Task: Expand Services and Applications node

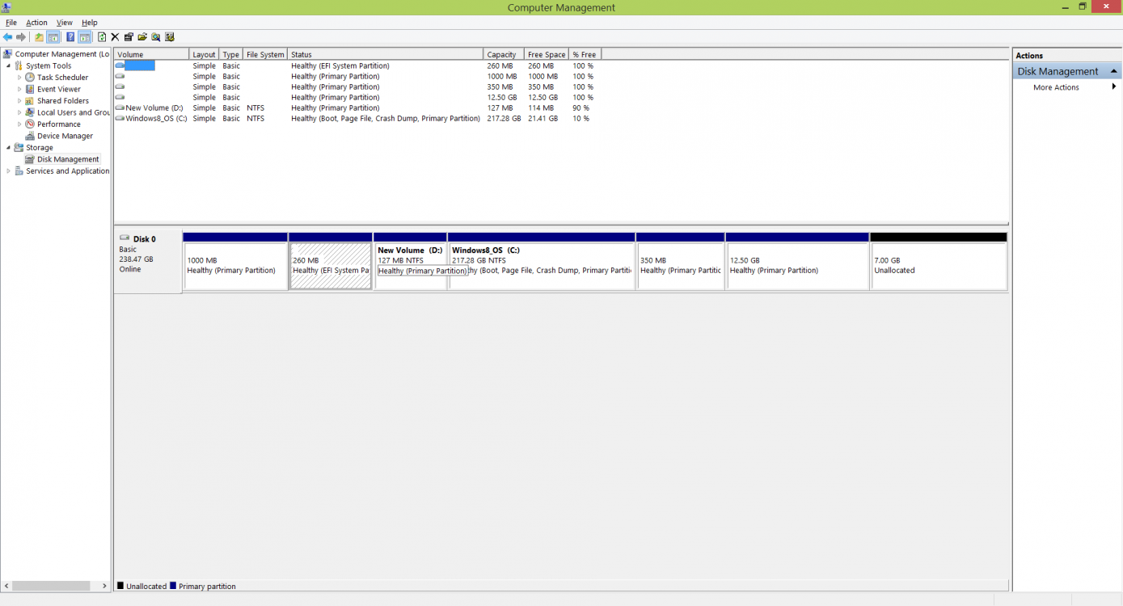Action: (x=8, y=171)
